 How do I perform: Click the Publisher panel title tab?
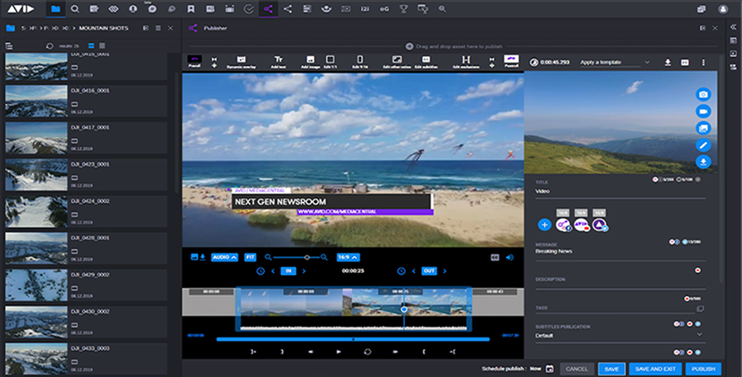(x=215, y=28)
